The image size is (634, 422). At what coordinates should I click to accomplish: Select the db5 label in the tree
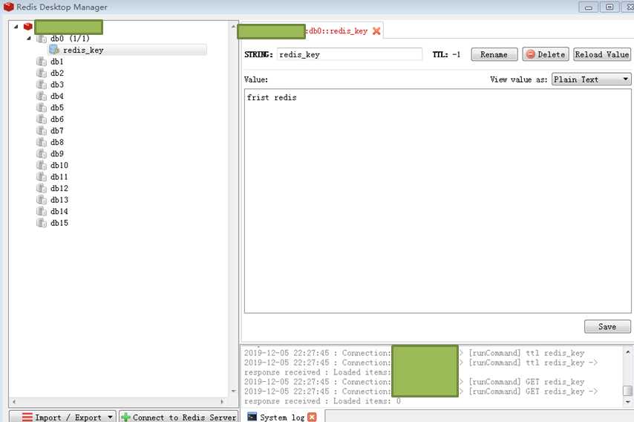57,108
